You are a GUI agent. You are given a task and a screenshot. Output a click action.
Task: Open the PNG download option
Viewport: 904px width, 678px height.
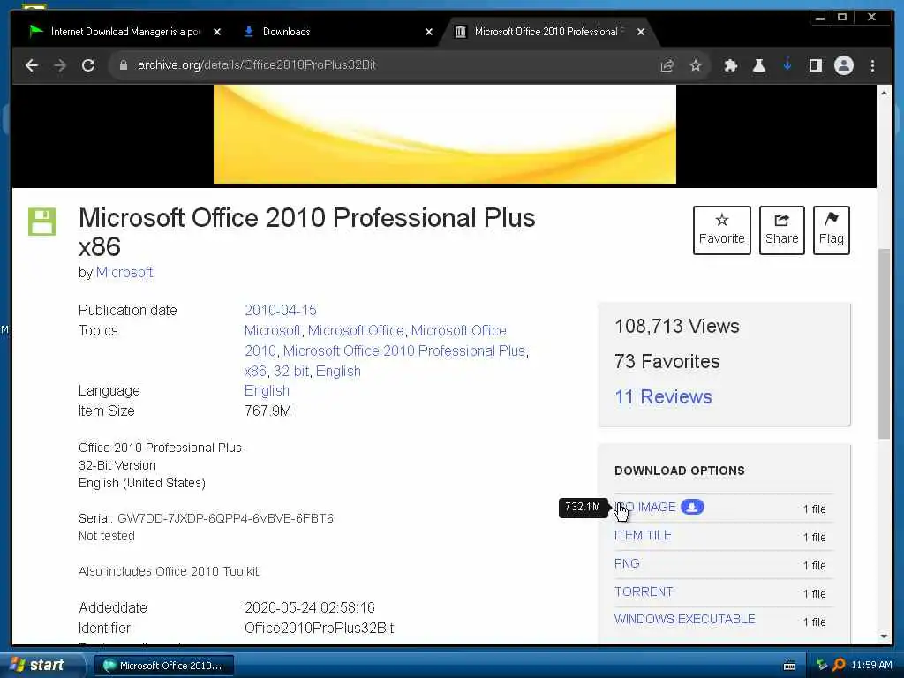point(628,563)
